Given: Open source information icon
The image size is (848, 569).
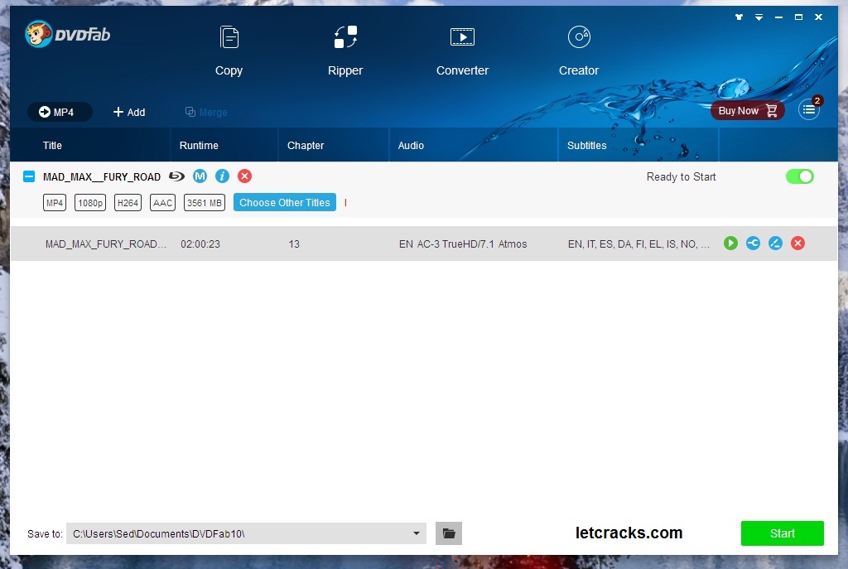Looking at the screenshot, I should tap(222, 176).
